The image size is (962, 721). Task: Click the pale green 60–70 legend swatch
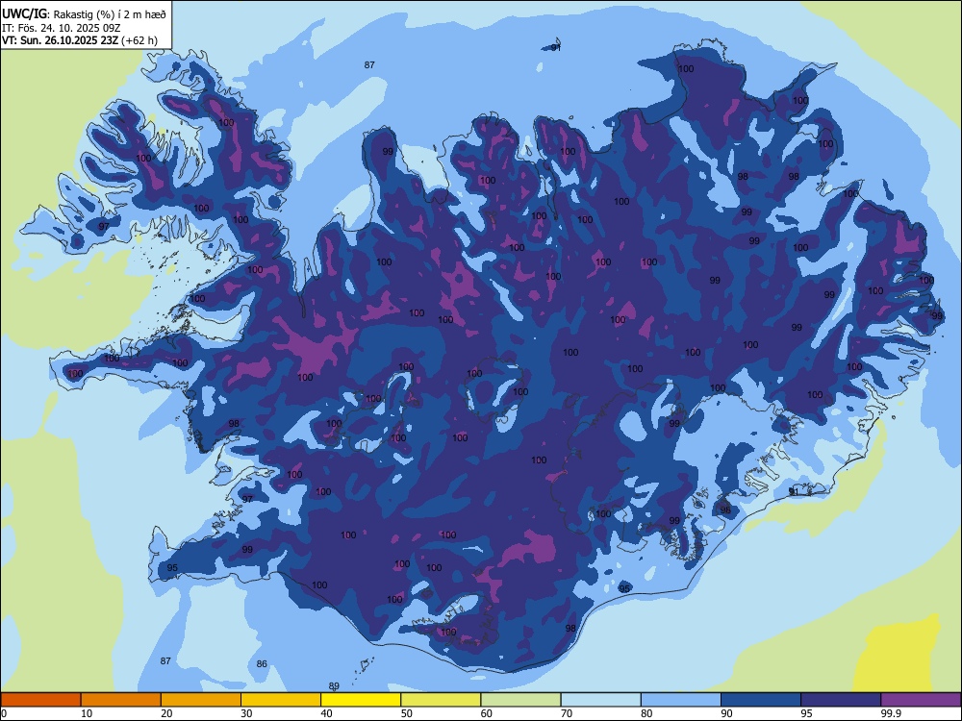pos(520,700)
